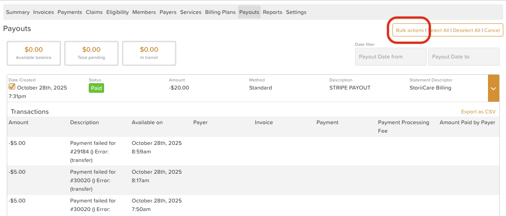Click the Deselect All link

pyautogui.click(x=466, y=30)
